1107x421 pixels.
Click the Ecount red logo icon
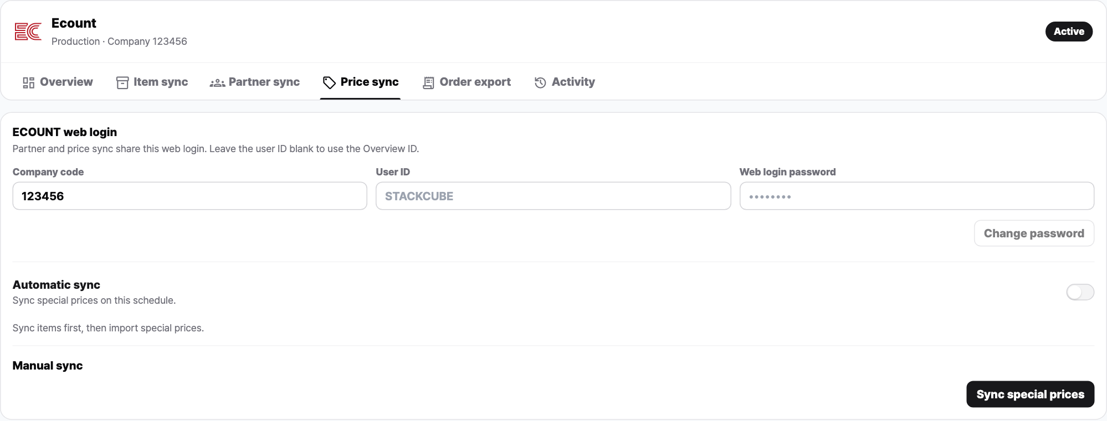(28, 32)
